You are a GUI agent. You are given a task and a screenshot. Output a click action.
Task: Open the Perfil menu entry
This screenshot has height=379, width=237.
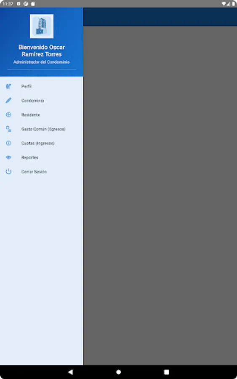pos(42,86)
